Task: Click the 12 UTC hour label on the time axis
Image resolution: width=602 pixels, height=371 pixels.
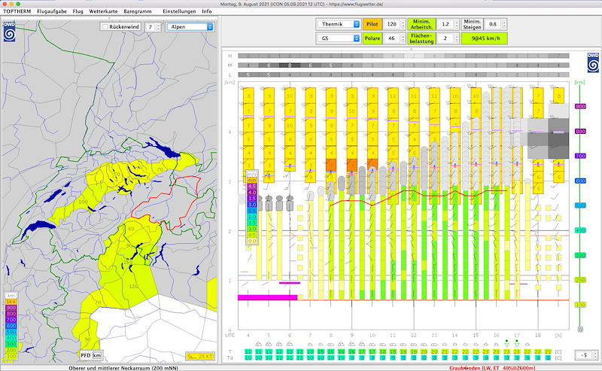Action: pyautogui.click(x=413, y=336)
